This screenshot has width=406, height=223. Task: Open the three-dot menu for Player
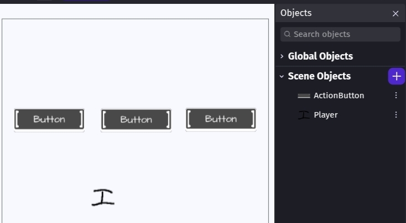point(396,115)
